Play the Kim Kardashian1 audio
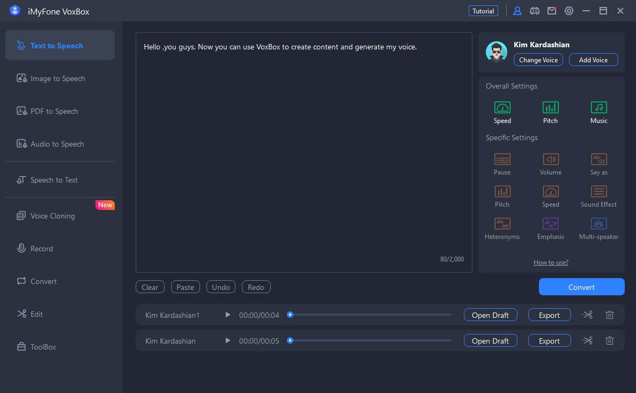This screenshot has width=636, height=393. 227,315
